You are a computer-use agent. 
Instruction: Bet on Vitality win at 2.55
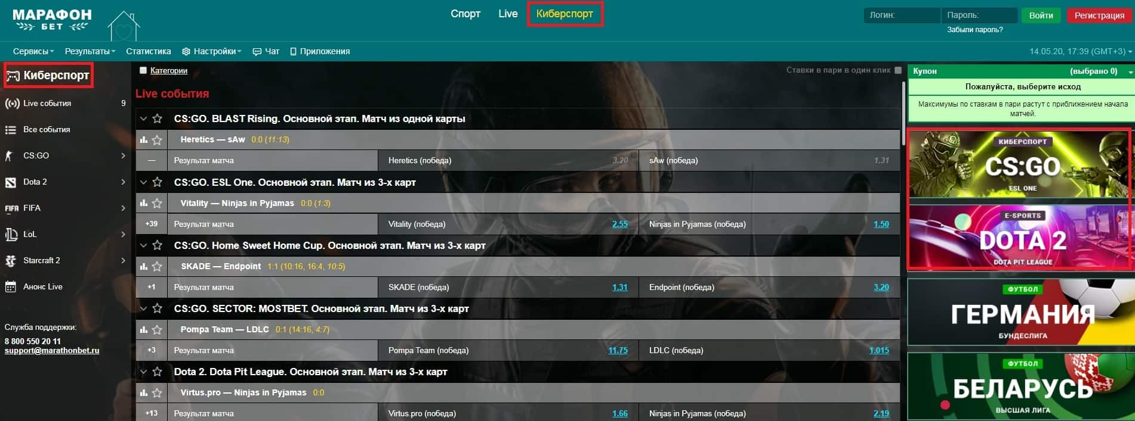pyautogui.click(x=619, y=224)
